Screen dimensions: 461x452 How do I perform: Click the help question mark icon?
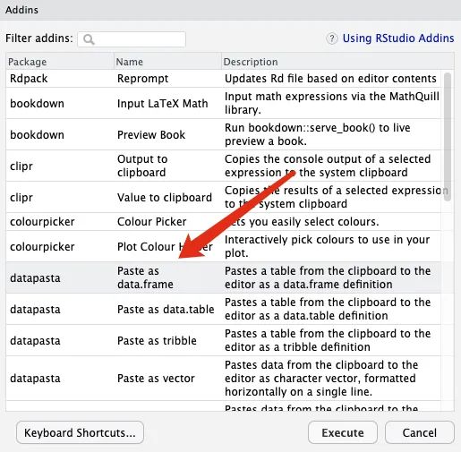tap(331, 38)
